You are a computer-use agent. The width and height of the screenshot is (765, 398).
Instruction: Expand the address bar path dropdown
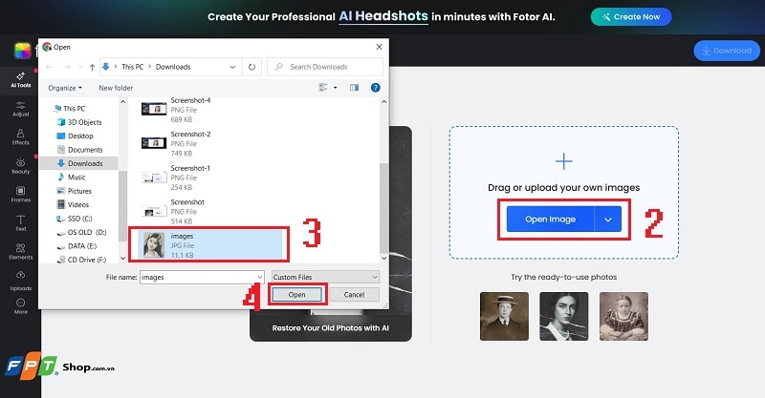[232, 67]
